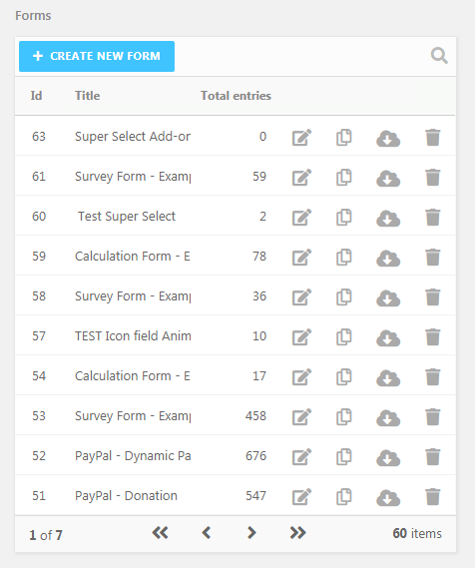Go to the next page of forms
Image resolution: width=475 pixels, height=568 pixels.
click(251, 533)
